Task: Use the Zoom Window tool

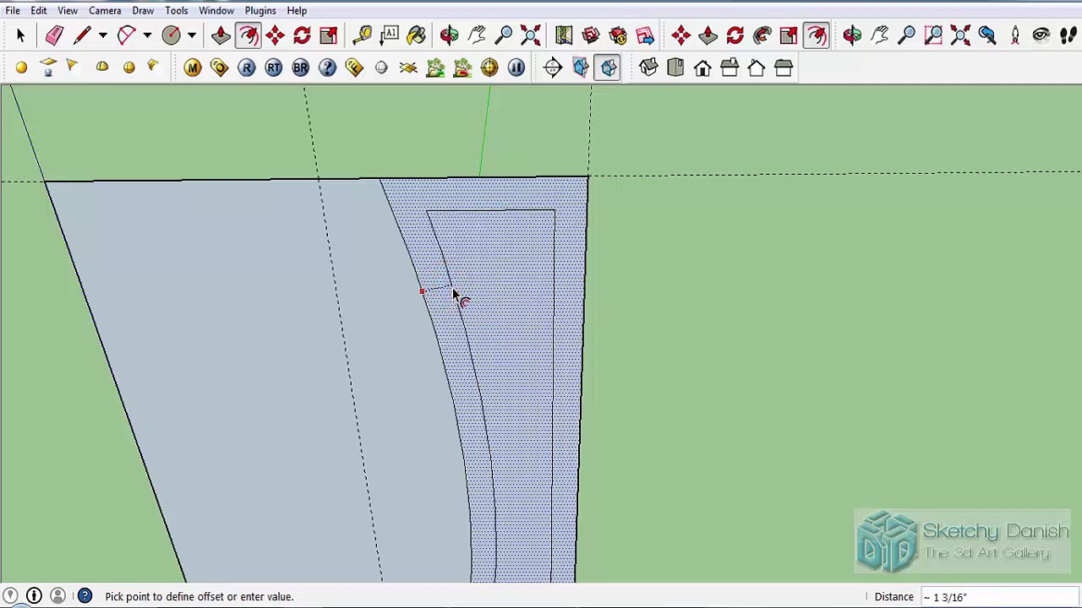Action: point(933,35)
